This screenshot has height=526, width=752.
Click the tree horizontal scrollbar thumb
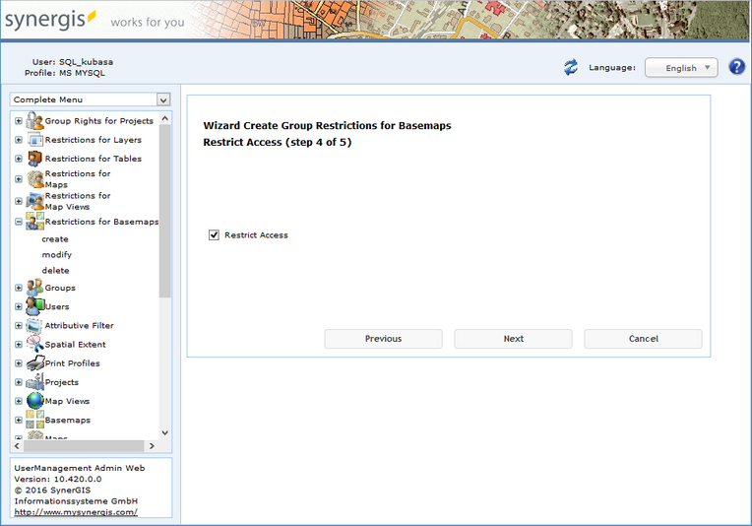[84, 446]
